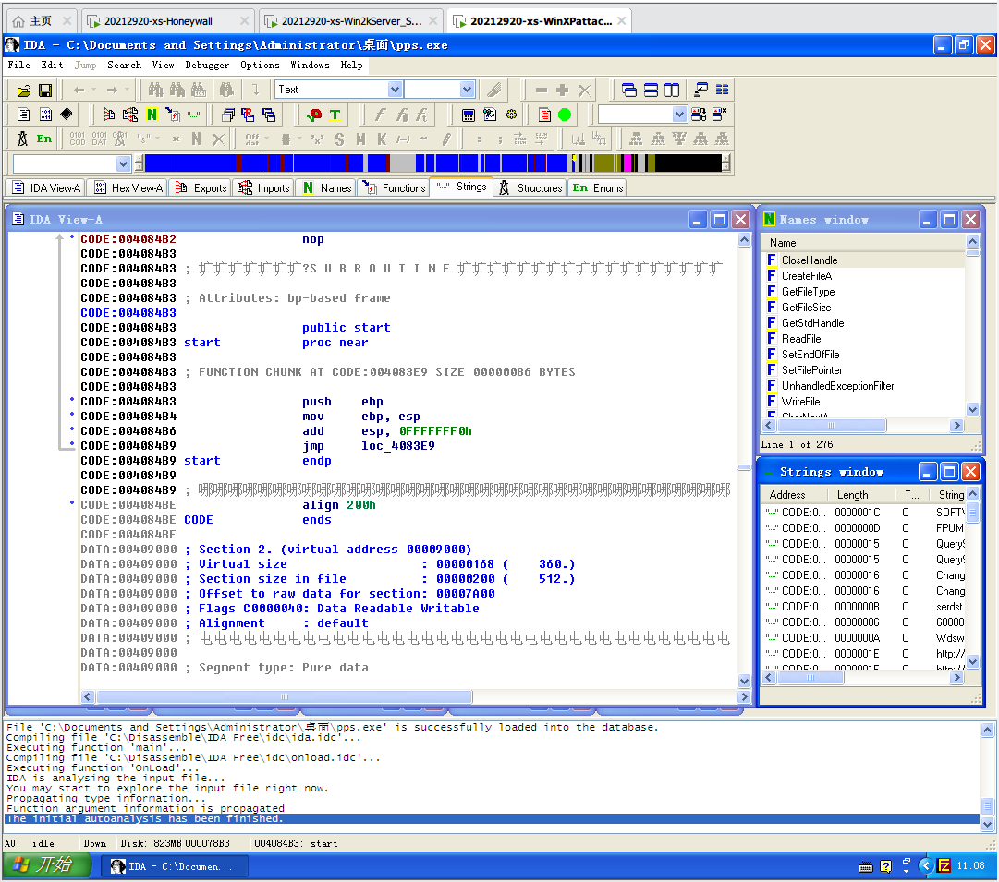Click the imports toolbar icon
Viewport: 999px width, 882px height.
click(x=130, y=115)
